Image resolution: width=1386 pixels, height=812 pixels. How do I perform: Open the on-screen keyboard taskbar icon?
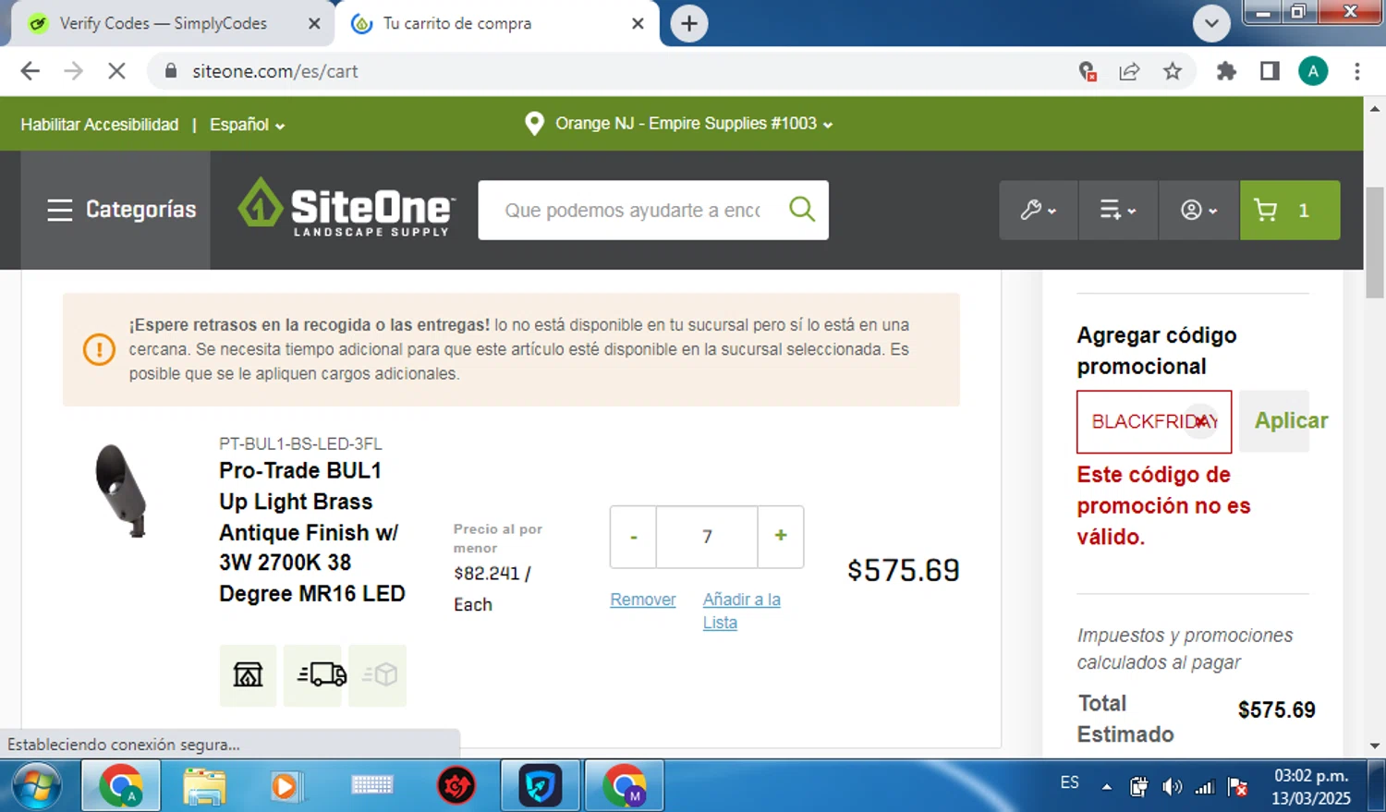point(372,786)
